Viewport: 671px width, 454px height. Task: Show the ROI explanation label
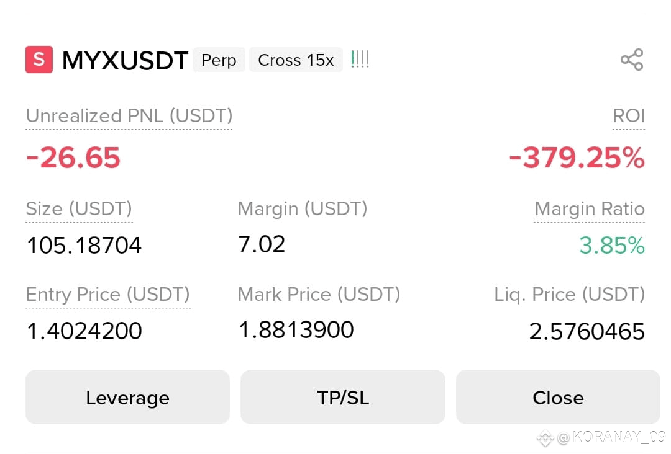point(629,116)
